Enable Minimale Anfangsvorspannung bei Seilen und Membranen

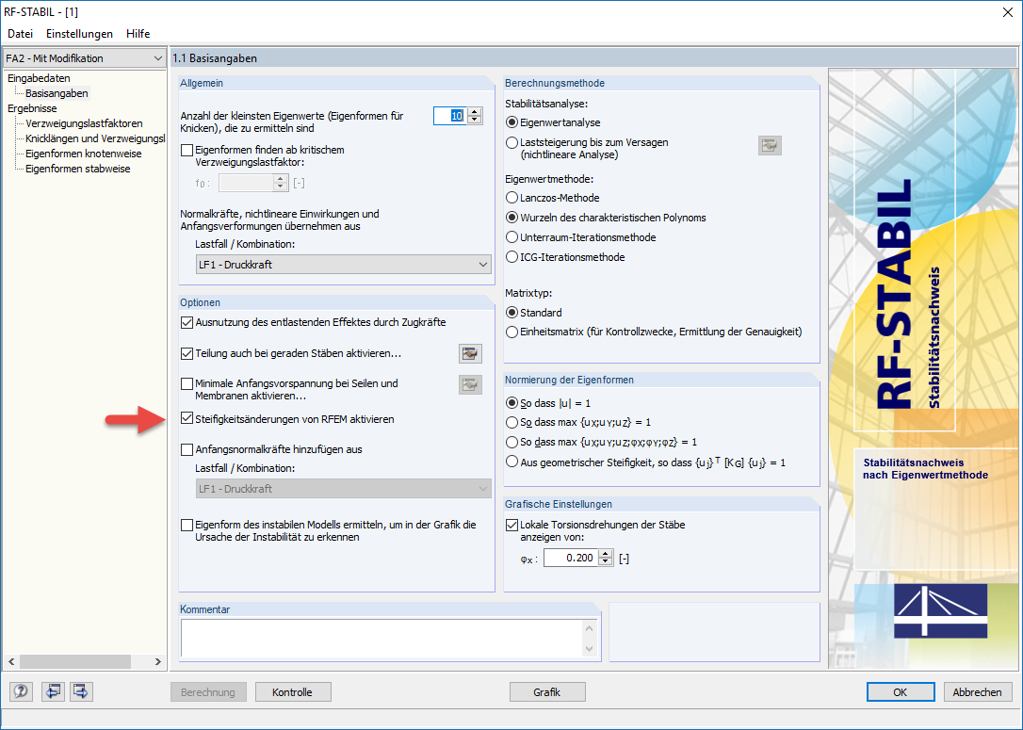pos(187,383)
